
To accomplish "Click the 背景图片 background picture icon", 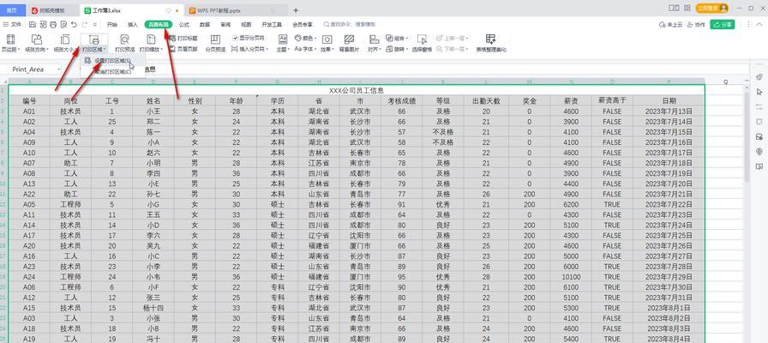I will (349, 39).
